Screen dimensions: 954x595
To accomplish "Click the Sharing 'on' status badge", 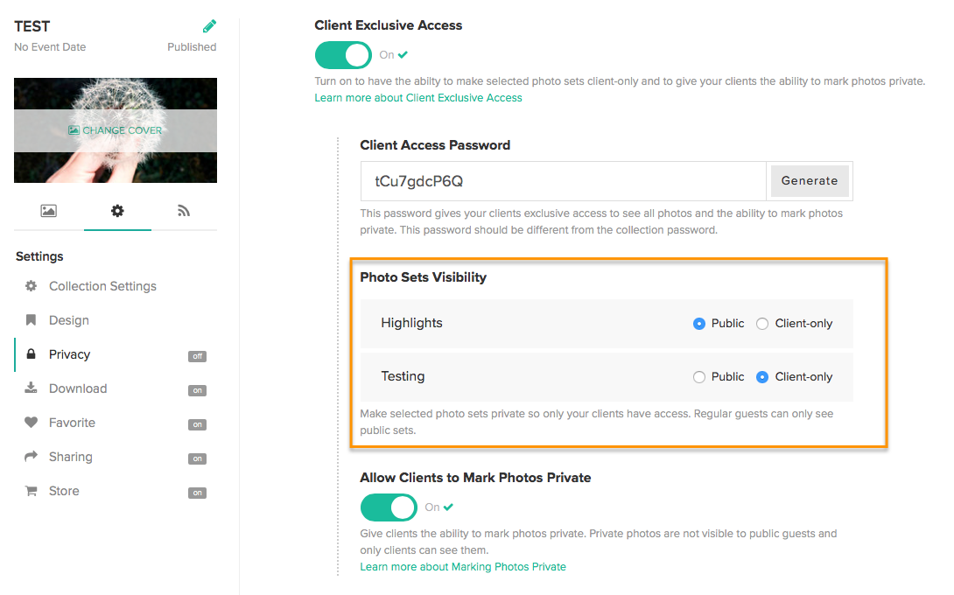I will point(197,458).
